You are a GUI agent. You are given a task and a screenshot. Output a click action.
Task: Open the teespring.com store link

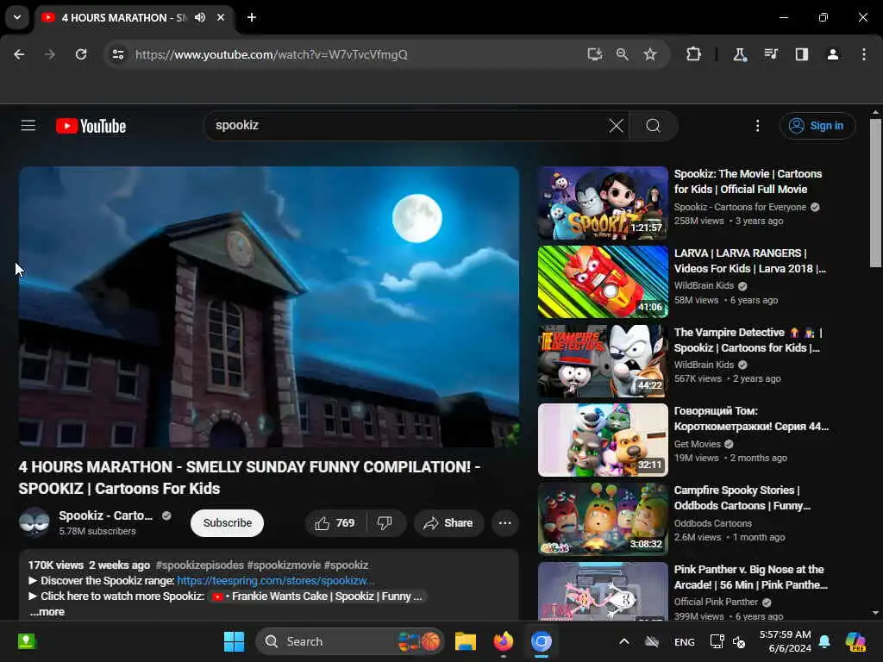pyautogui.click(x=275, y=580)
